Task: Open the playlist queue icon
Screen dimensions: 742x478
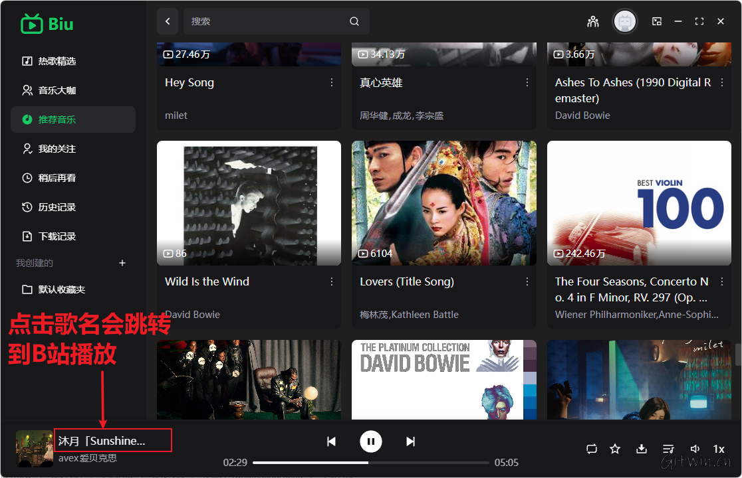Action: pyautogui.click(x=668, y=449)
